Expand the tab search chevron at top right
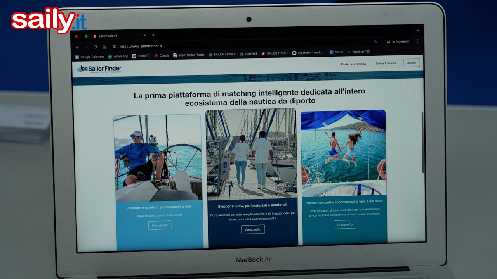The image size is (497, 279). click(418, 30)
